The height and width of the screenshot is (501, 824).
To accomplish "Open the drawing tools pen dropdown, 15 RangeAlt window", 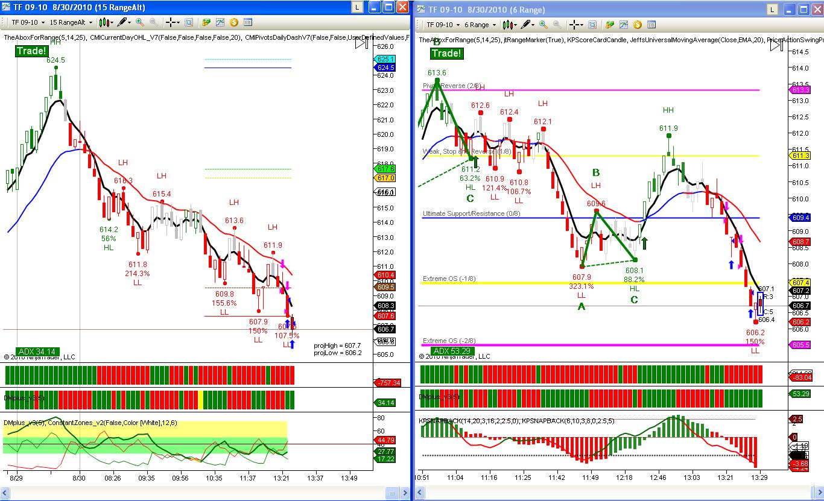I will (124, 22).
